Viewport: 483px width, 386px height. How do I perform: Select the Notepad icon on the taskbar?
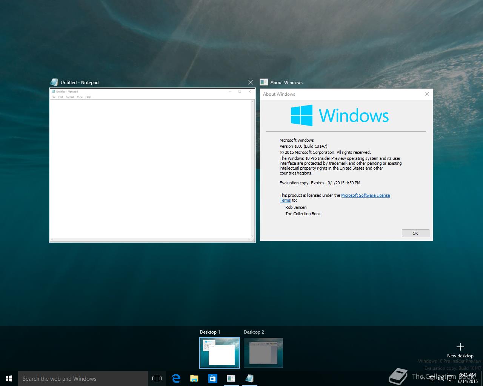coord(249,378)
